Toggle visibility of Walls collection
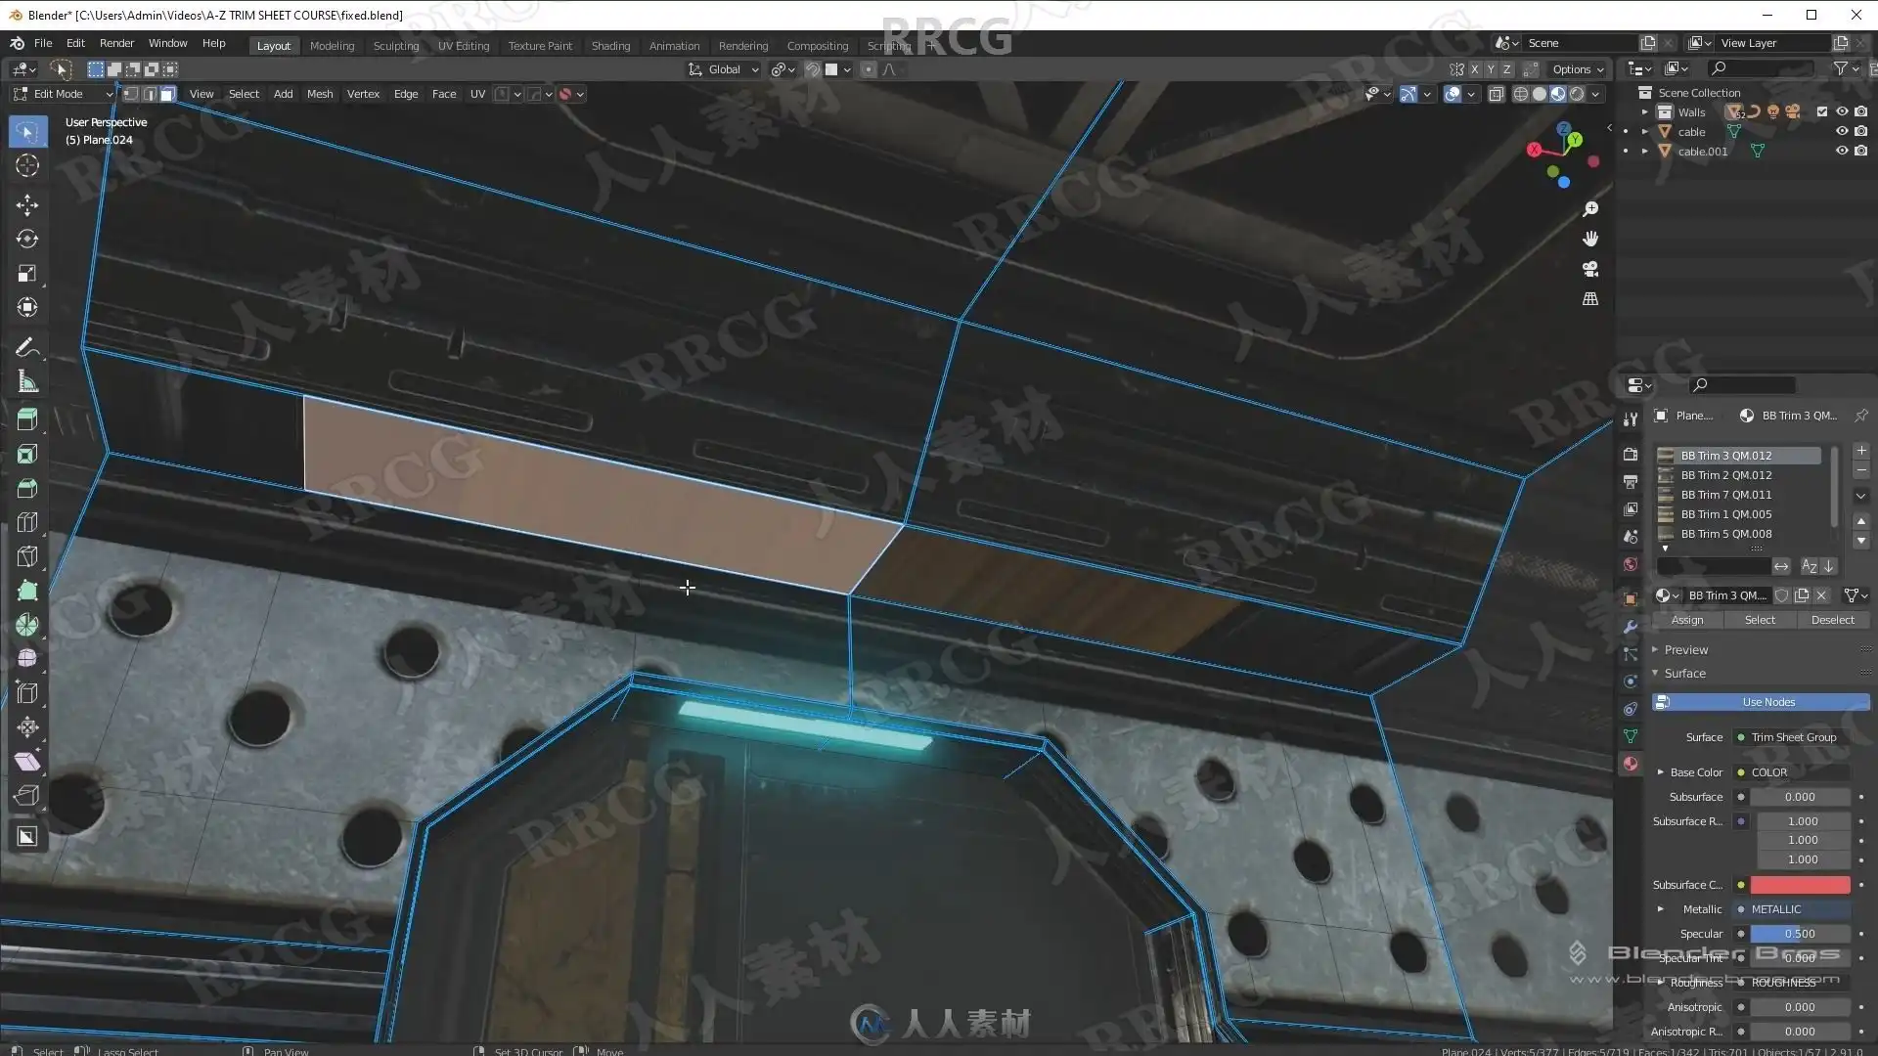The height and width of the screenshot is (1056, 1878). click(x=1841, y=111)
